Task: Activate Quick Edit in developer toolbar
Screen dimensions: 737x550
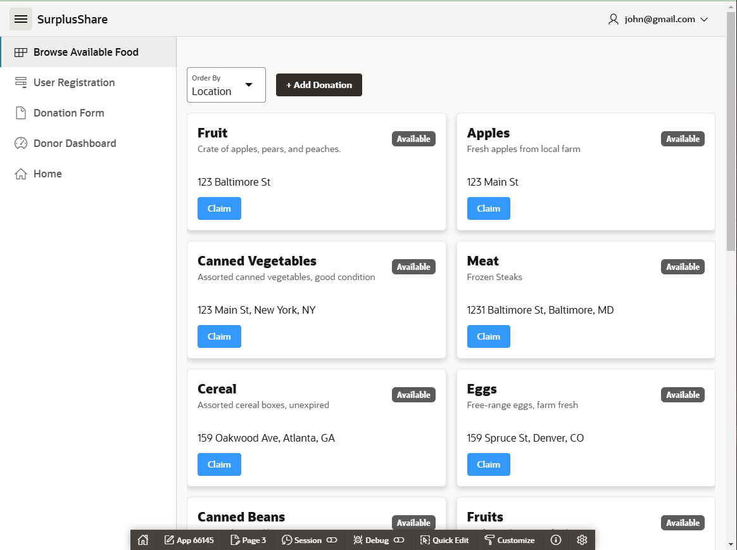Action: click(444, 540)
